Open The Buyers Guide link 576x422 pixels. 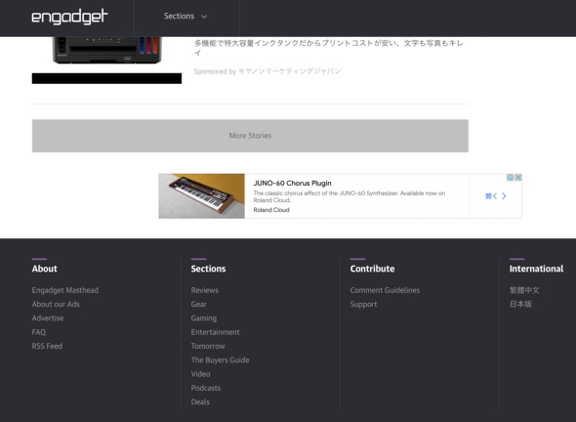220,359
